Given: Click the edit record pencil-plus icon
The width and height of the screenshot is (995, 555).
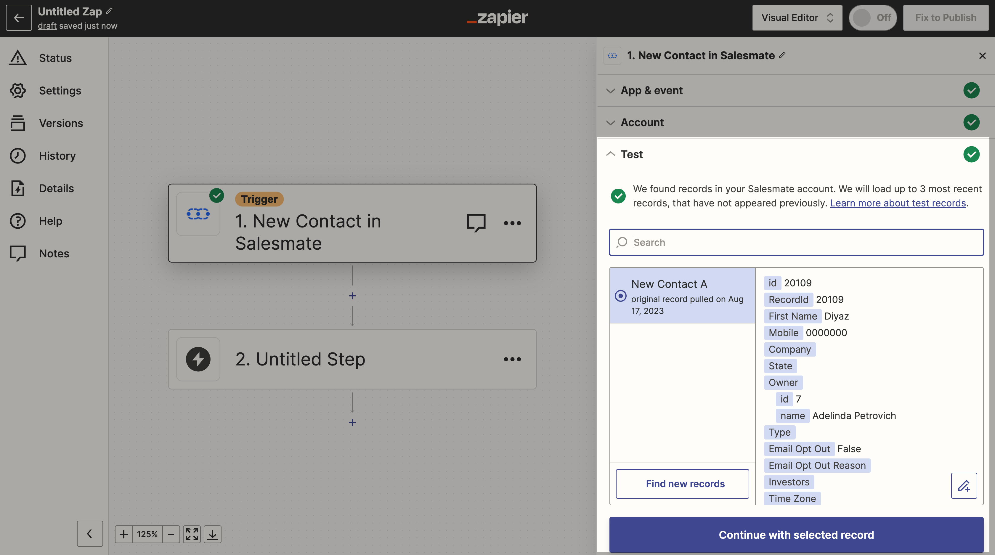Looking at the screenshot, I should tap(964, 485).
